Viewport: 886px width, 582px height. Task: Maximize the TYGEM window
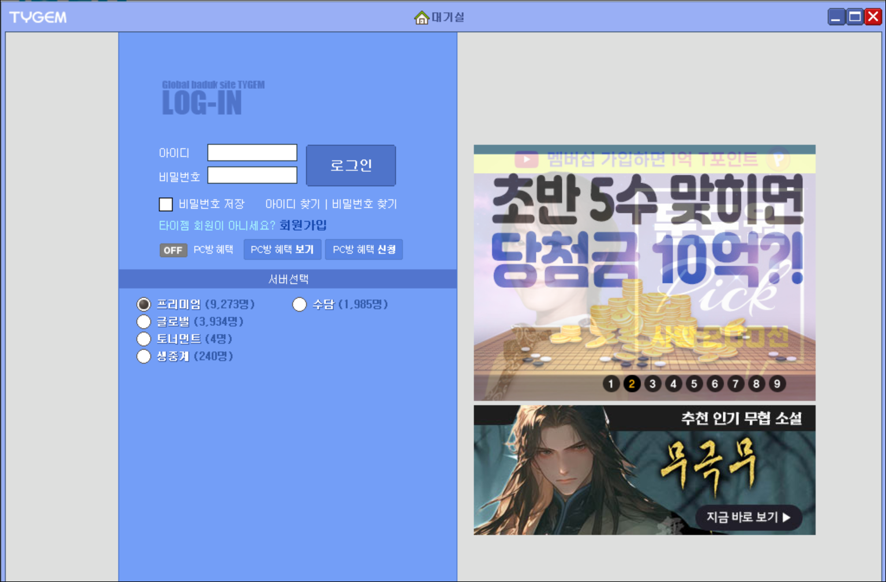[855, 17]
